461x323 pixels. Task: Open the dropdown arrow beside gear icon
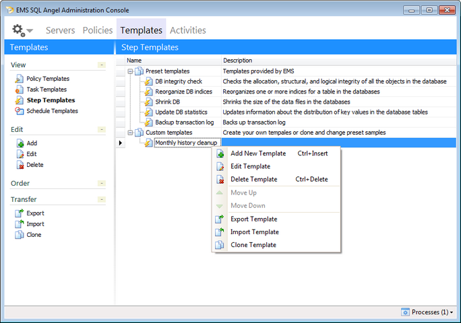30,30
